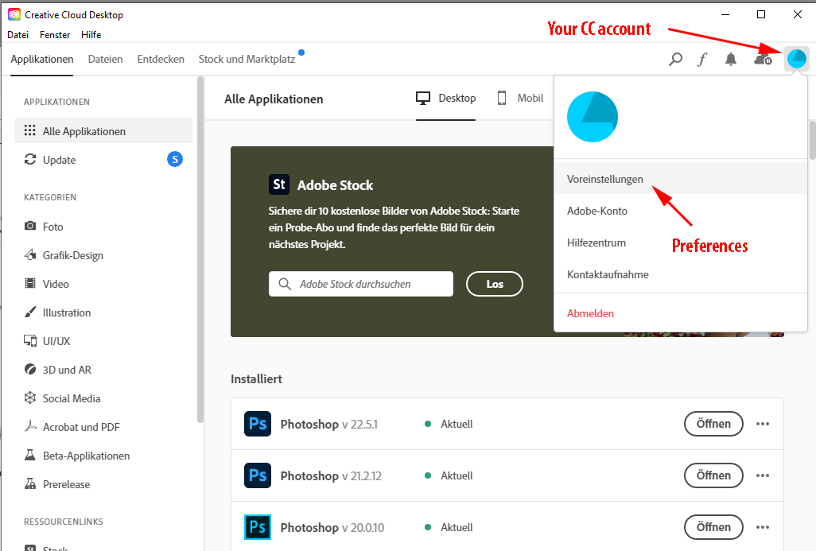This screenshot has height=551, width=816.
Task: Click the cloud storage status icon
Action: tap(761, 59)
